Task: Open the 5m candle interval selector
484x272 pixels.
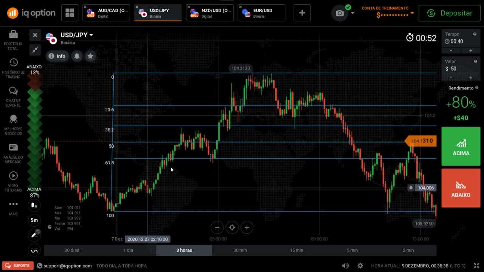Action: [34, 220]
